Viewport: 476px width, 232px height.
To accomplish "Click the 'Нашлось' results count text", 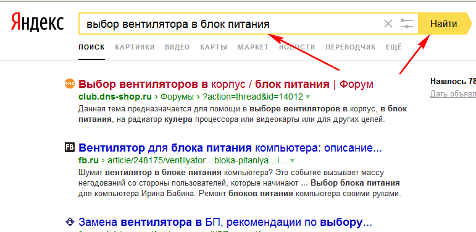I will tap(453, 82).
